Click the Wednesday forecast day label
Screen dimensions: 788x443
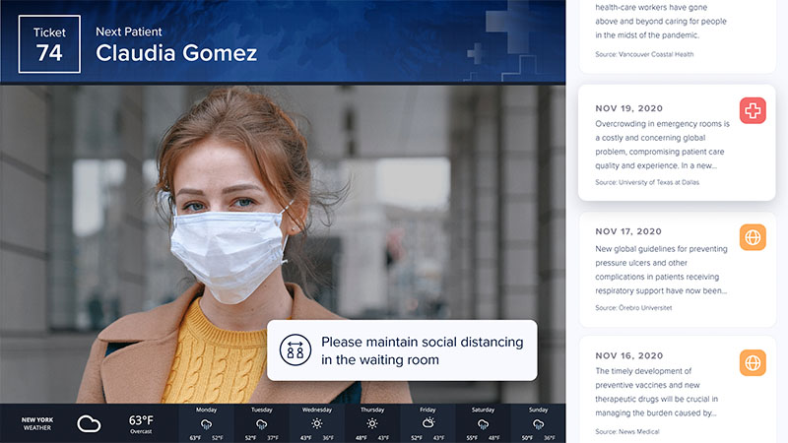pos(316,410)
